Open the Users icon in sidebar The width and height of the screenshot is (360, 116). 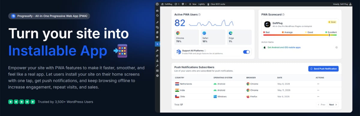157,61
